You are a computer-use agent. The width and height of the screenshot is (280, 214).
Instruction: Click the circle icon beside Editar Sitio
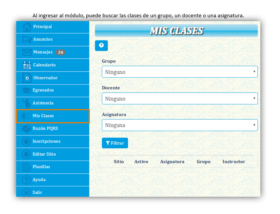pos(26,154)
